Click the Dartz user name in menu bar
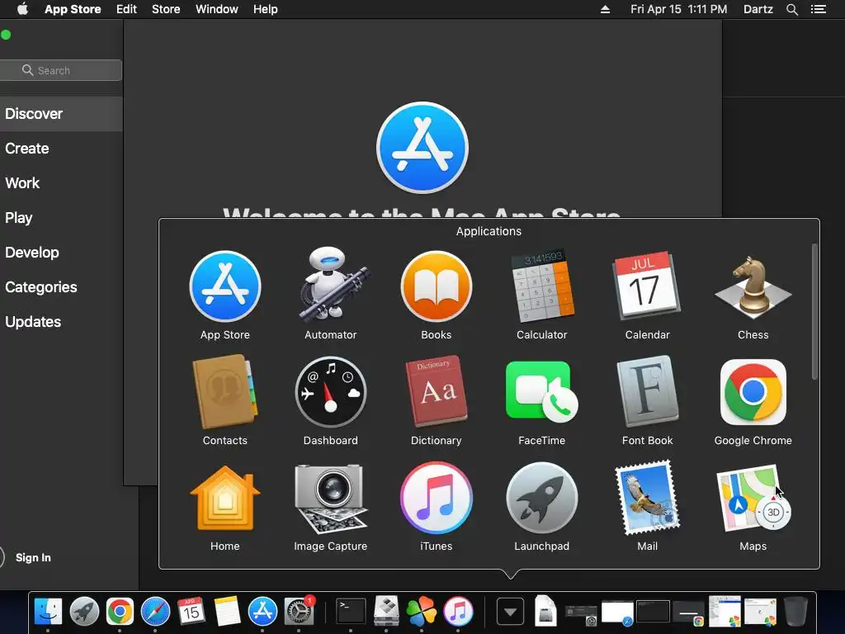 point(758,9)
